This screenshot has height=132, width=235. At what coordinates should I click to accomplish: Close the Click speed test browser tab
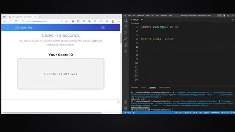tap(36, 17)
